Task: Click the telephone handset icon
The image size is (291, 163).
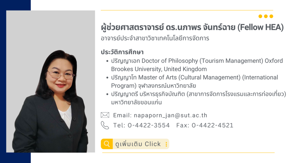Action: coord(105,125)
